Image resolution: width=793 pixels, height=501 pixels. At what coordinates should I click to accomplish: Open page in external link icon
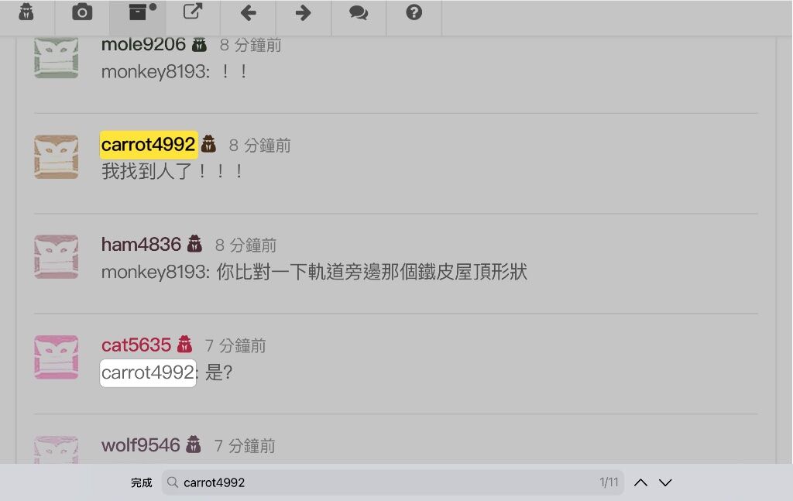193,11
